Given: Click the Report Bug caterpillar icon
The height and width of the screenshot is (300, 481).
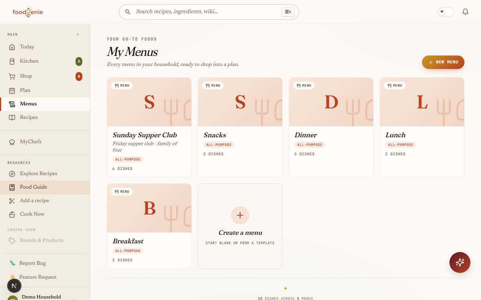Looking at the screenshot, I should pos(12,263).
